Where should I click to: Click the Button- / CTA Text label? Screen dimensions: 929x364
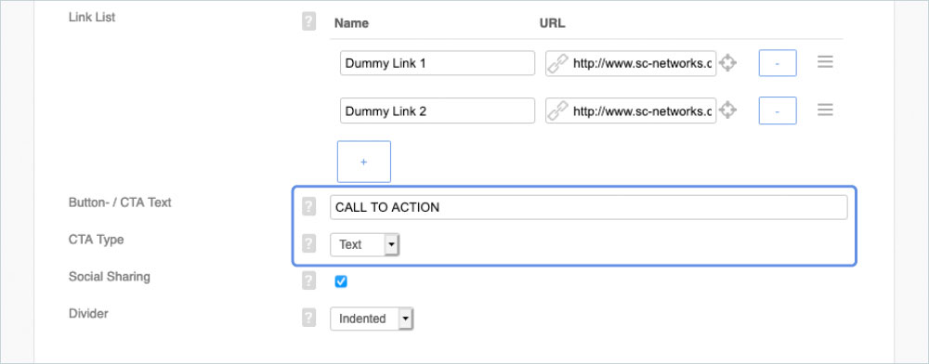(120, 202)
